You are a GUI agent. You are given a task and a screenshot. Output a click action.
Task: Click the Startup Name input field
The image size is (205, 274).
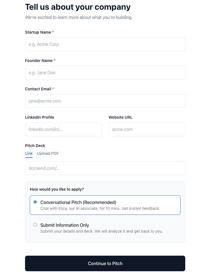click(105, 44)
